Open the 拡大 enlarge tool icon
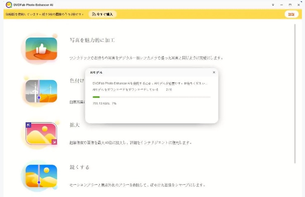The width and height of the screenshot is (305, 197). tap(41, 133)
